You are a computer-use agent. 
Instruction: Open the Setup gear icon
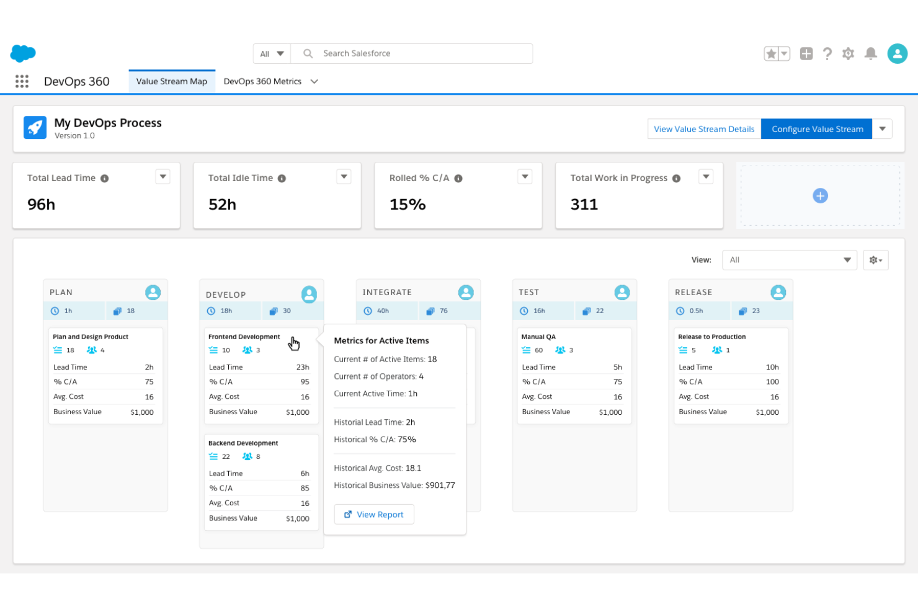(x=848, y=53)
